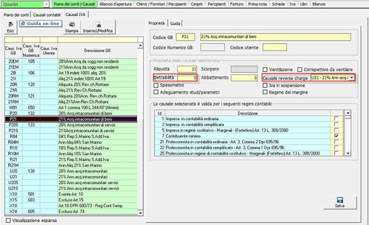
Task: Select row P20 '20% Acq.intracomunitari di beni'
Action: click(x=71, y=113)
